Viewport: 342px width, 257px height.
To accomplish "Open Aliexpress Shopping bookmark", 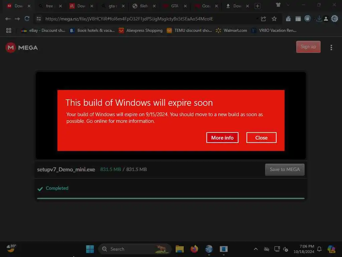I will pyautogui.click(x=141, y=30).
